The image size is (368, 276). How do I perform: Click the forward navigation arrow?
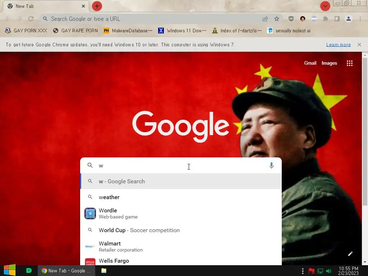pyautogui.click(x=19, y=19)
